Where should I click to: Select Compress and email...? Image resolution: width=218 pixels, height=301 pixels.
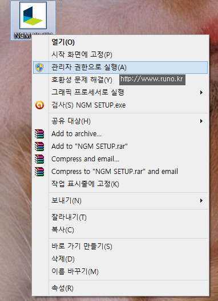tap(120, 159)
